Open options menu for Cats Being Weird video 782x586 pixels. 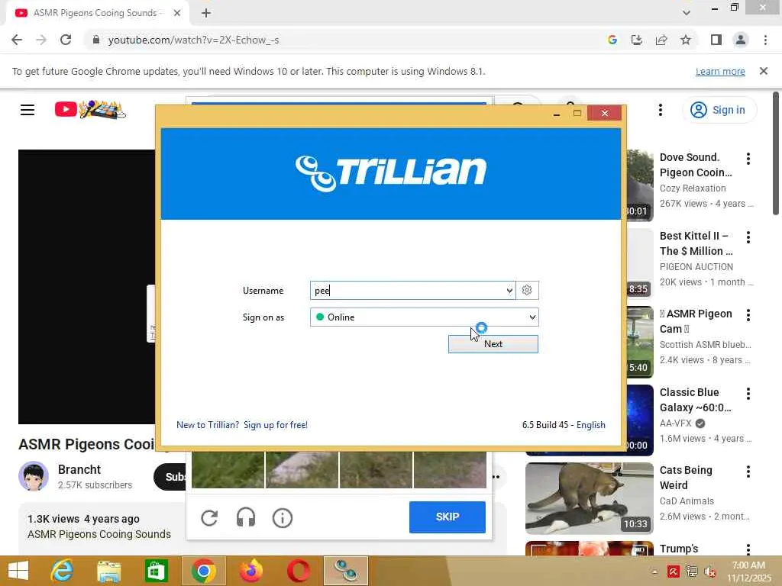pyautogui.click(x=748, y=472)
